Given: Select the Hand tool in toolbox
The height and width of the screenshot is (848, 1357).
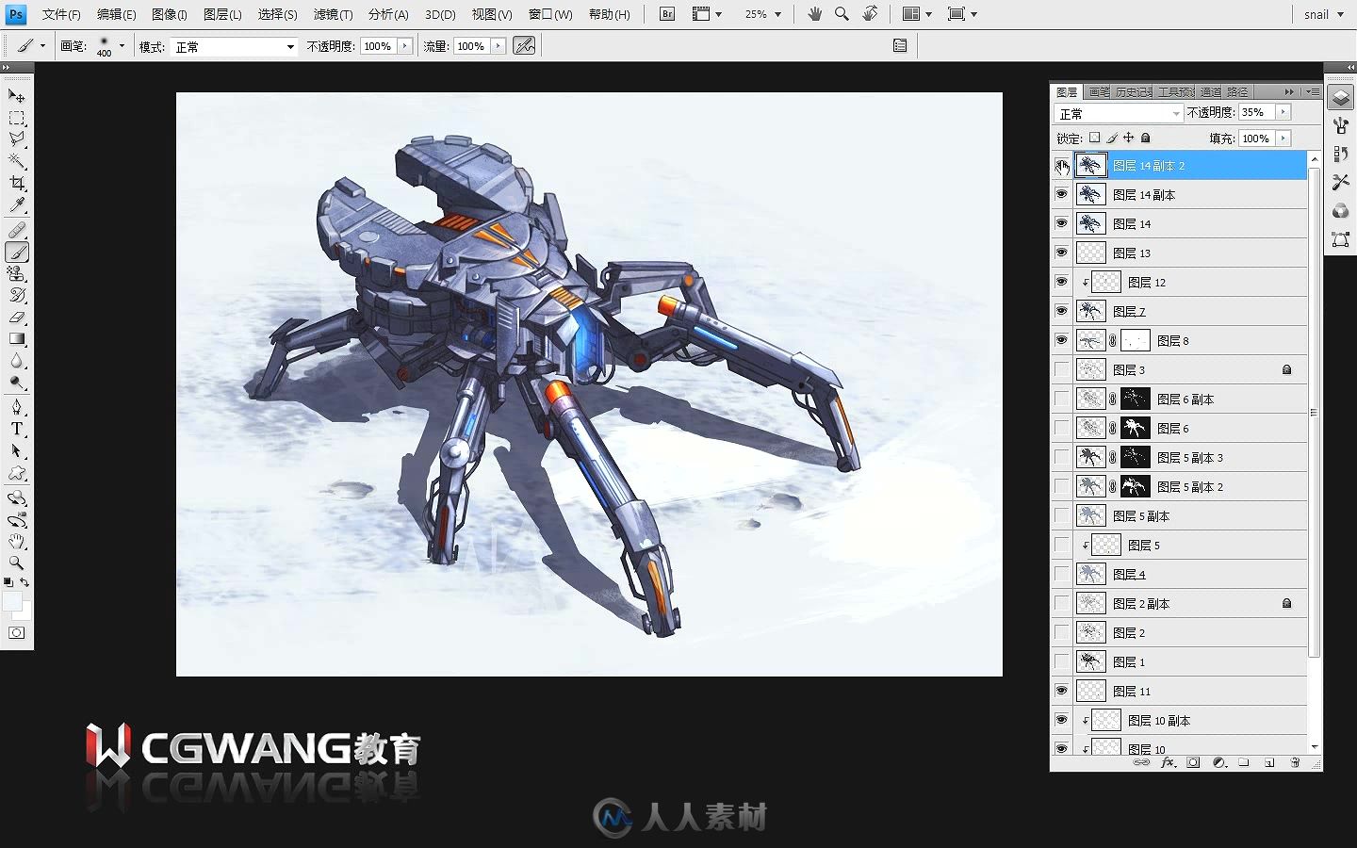Looking at the screenshot, I should (17, 541).
